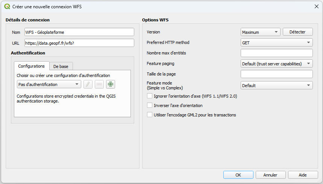Click the Choisir ou créer une configuration text
The width and height of the screenshot is (323, 184).
click(63, 75)
